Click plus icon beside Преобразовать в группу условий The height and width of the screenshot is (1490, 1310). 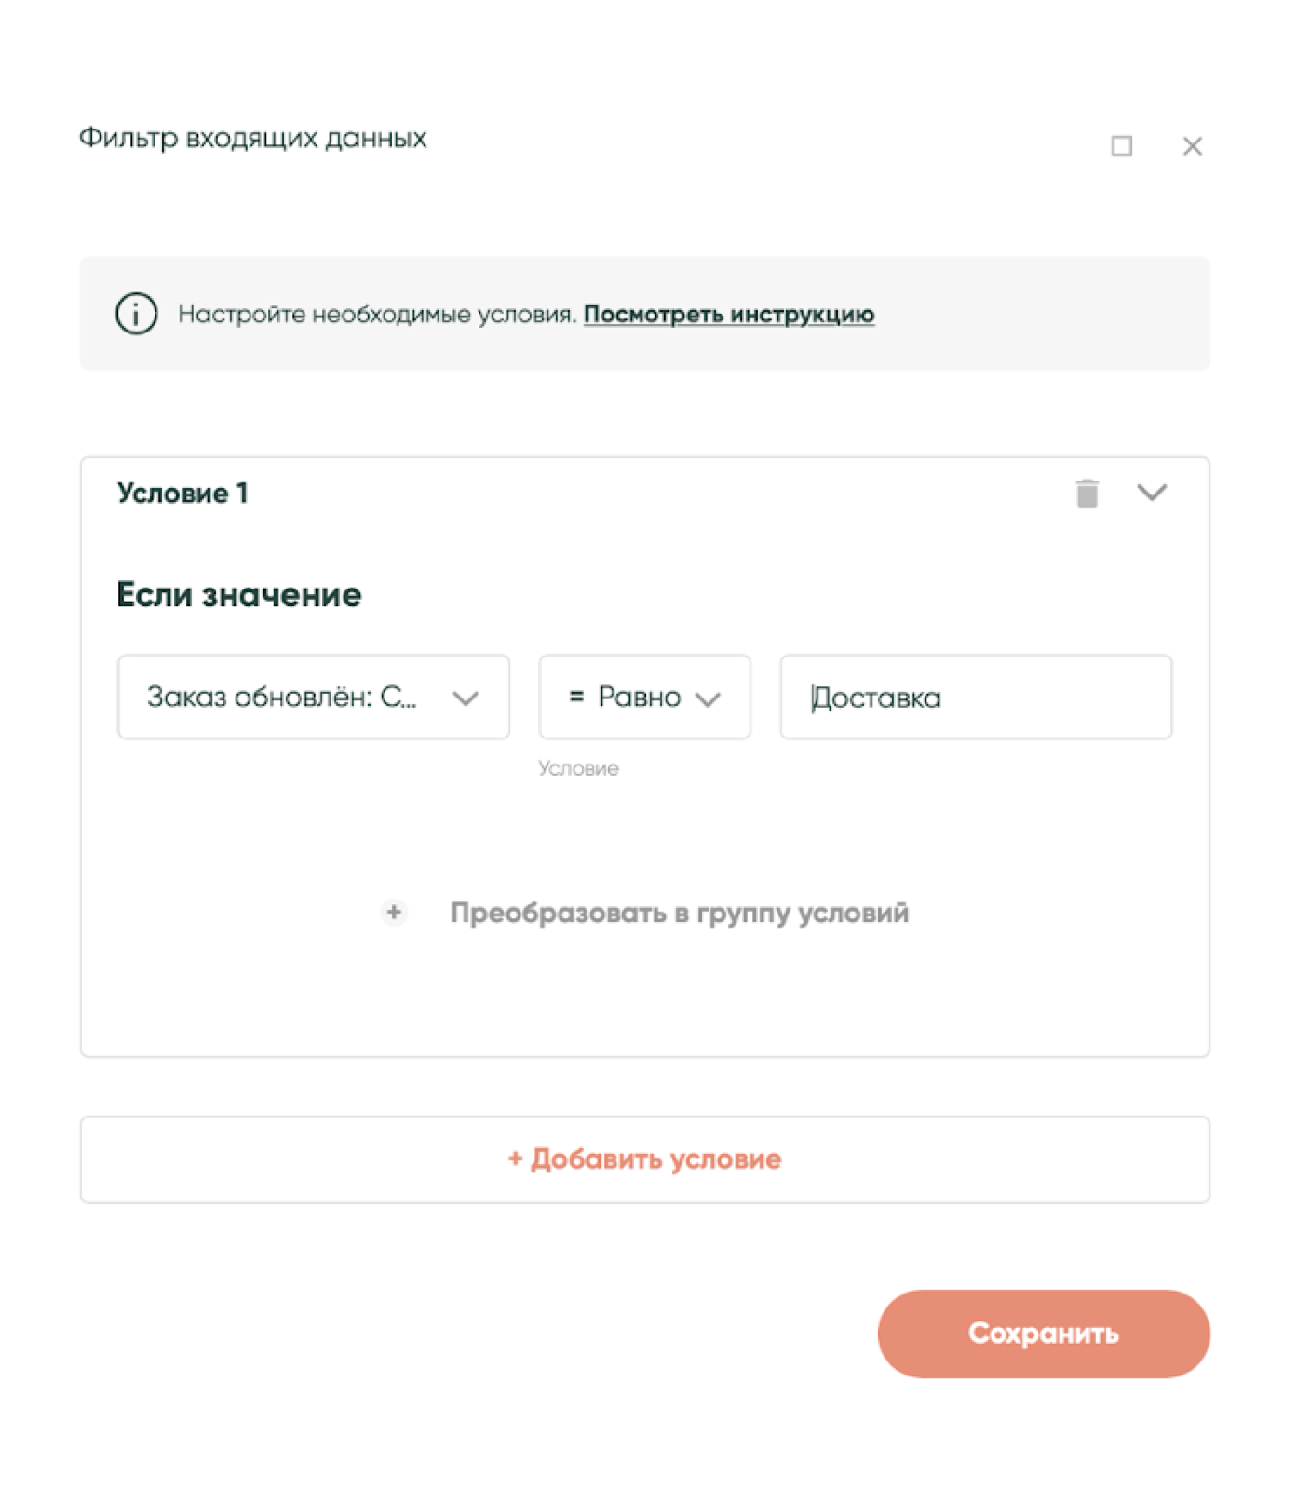click(x=394, y=912)
